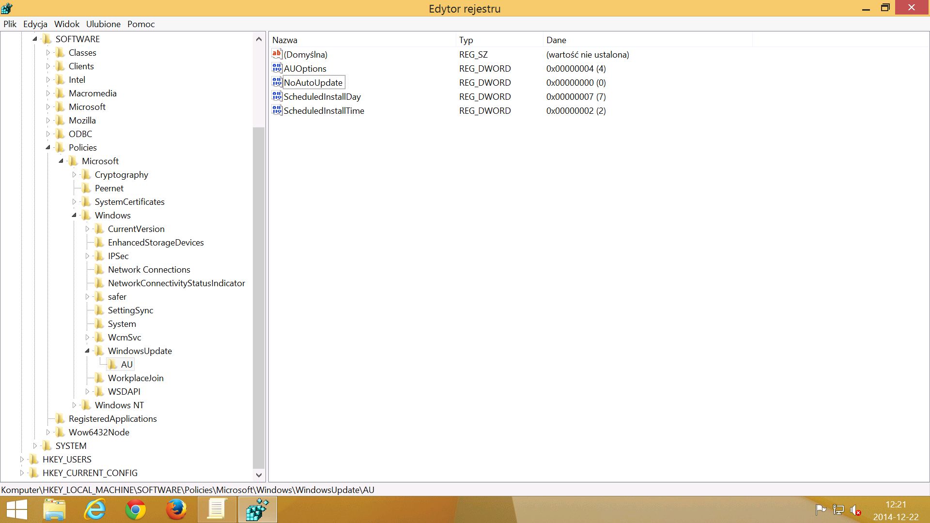Collapse the WindowsUpdate tree node
The width and height of the screenshot is (930, 523).
tap(87, 351)
